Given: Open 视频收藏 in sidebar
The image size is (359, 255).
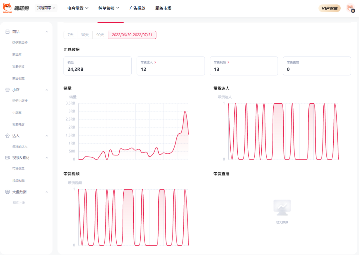Looking at the screenshot, I should 18,181.
